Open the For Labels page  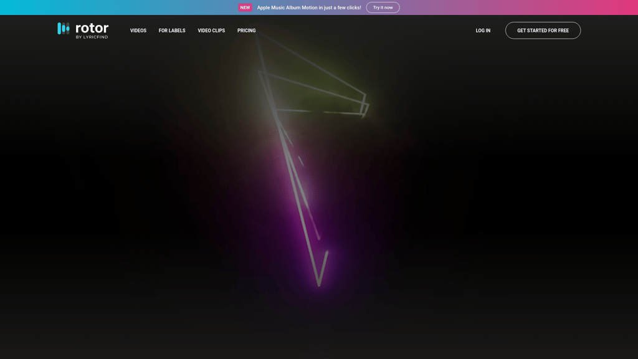(x=172, y=31)
